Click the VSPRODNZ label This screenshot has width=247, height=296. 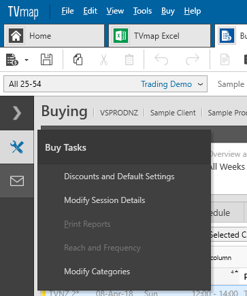pyautogui.click(x=119, y=113)
